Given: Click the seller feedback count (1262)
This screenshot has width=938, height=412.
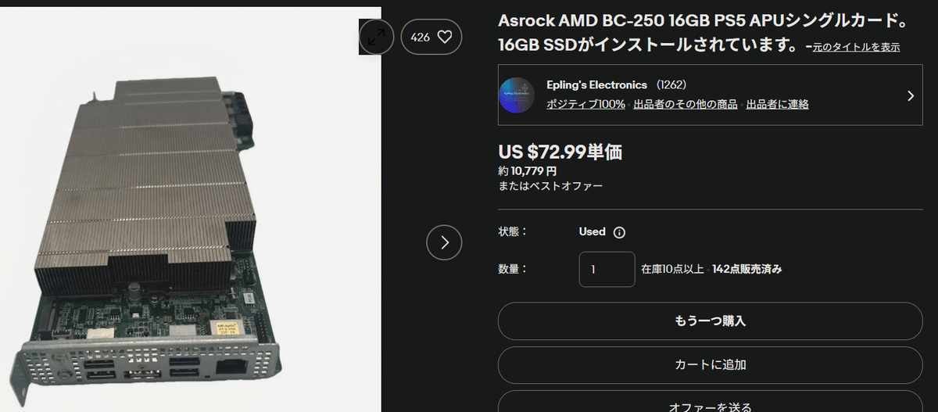Looking at the screenshot, I should (x=671, y=84).
